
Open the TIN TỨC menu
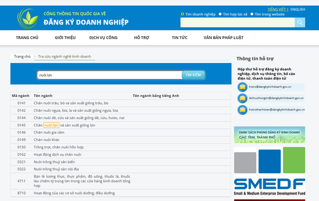[180, 38]
